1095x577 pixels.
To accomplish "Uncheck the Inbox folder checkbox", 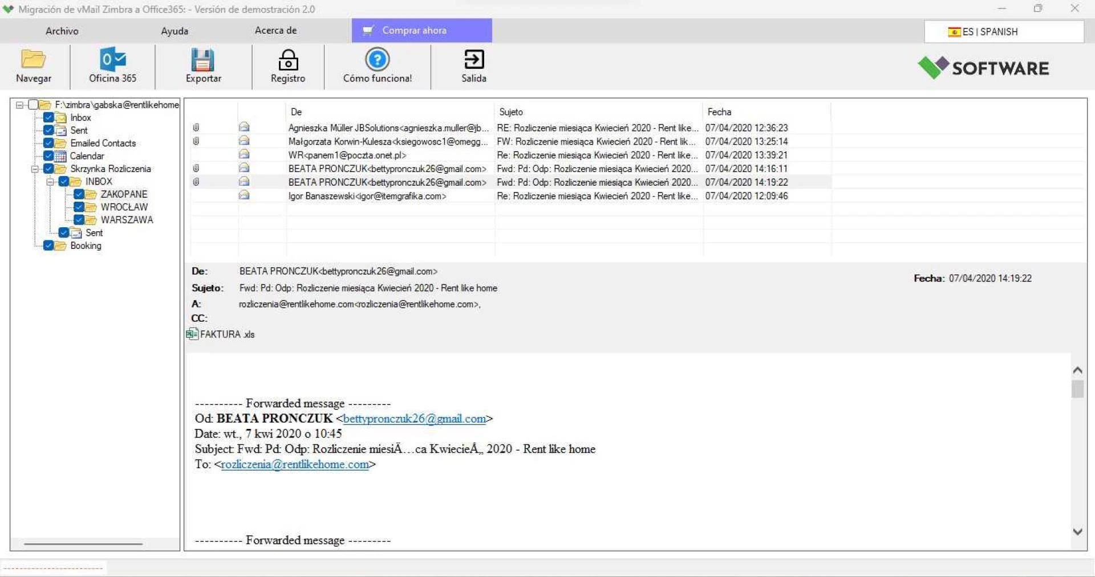I will (x=48, y=117).
